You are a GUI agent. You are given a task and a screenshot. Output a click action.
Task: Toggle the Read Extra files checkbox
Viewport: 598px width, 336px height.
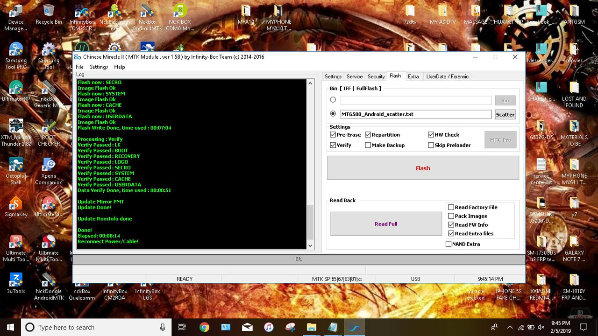coord(470,234)
